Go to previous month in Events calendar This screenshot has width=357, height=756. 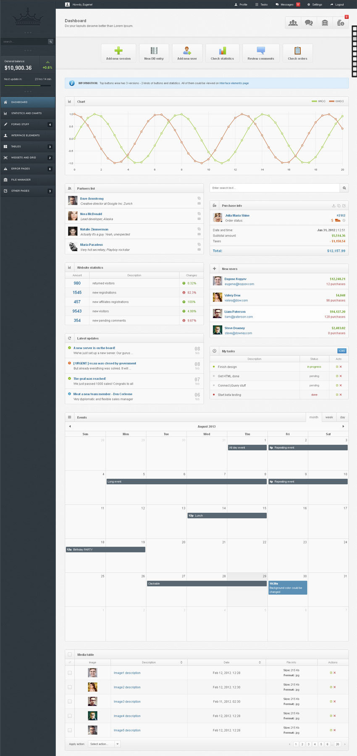70,427
